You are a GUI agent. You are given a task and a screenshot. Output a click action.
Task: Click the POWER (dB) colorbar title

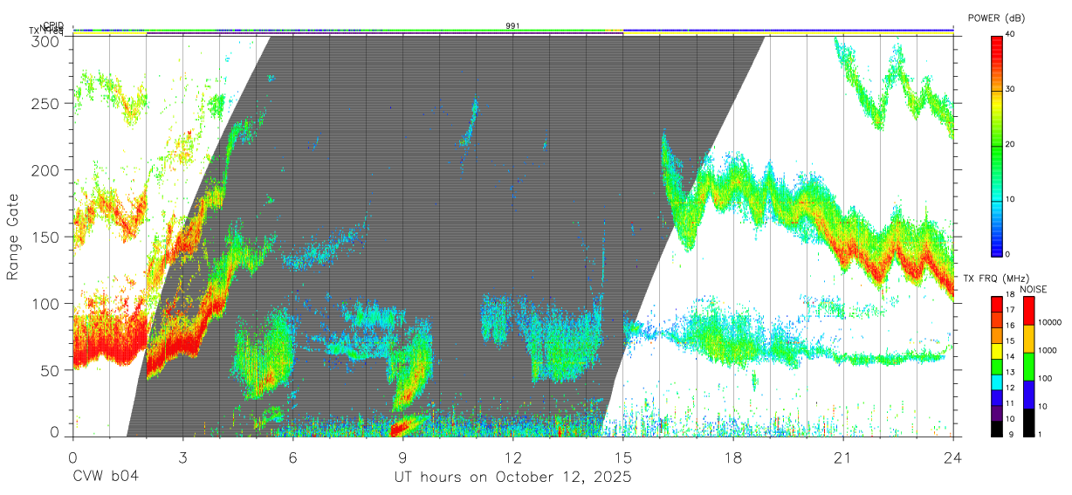(x=996, y=17)
